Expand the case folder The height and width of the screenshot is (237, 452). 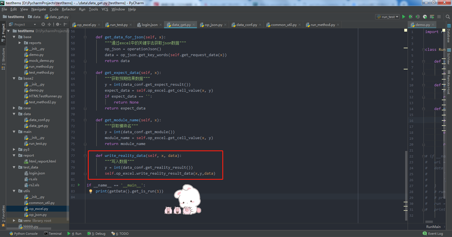click(x=14, y=108)
